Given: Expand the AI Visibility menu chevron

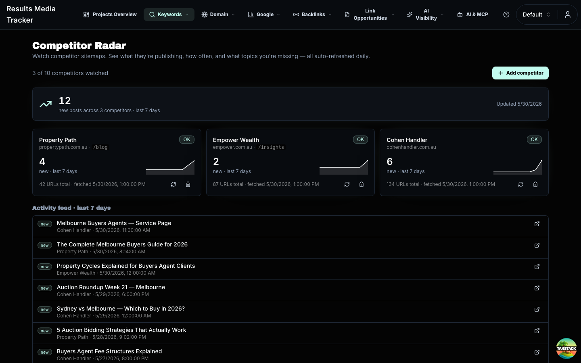Looking at the screenshot, I should tap(442, 15).
